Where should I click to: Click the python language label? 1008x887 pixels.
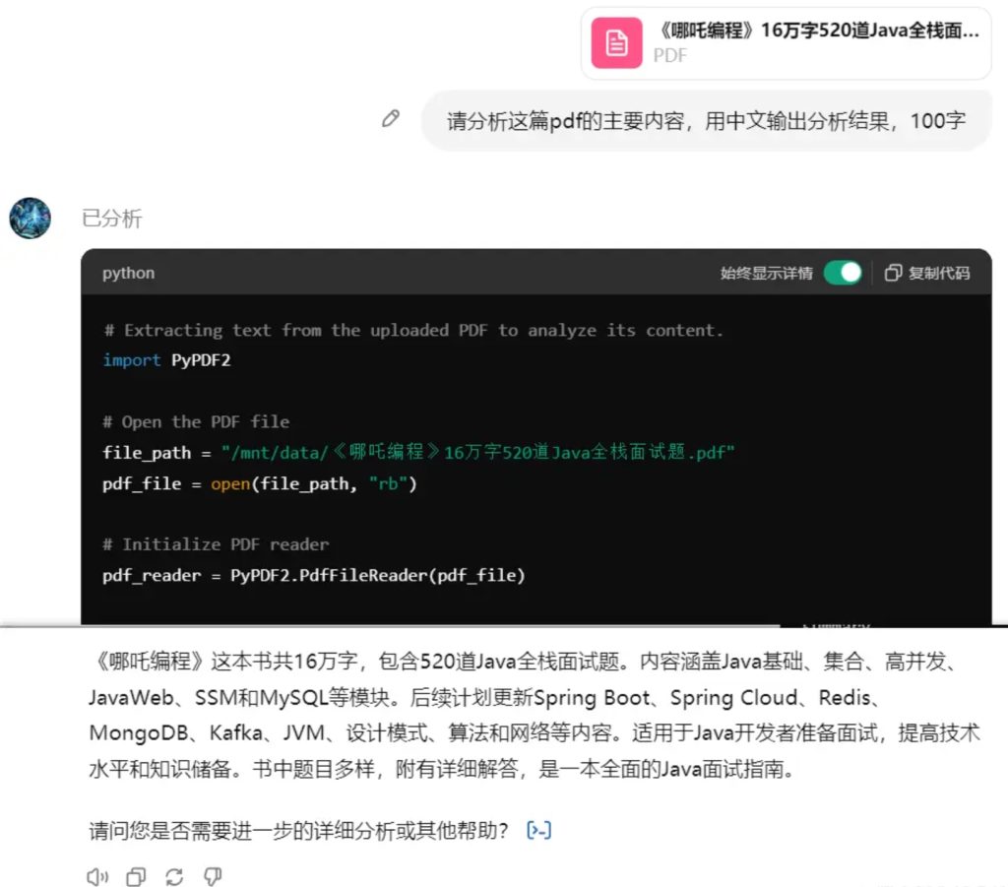[128, 273]
